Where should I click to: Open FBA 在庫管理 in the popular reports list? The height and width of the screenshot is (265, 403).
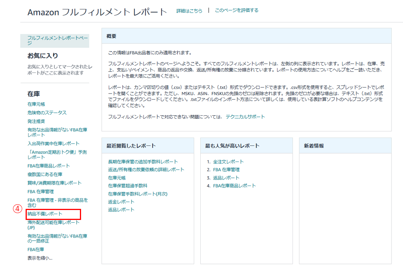point(226,170)
